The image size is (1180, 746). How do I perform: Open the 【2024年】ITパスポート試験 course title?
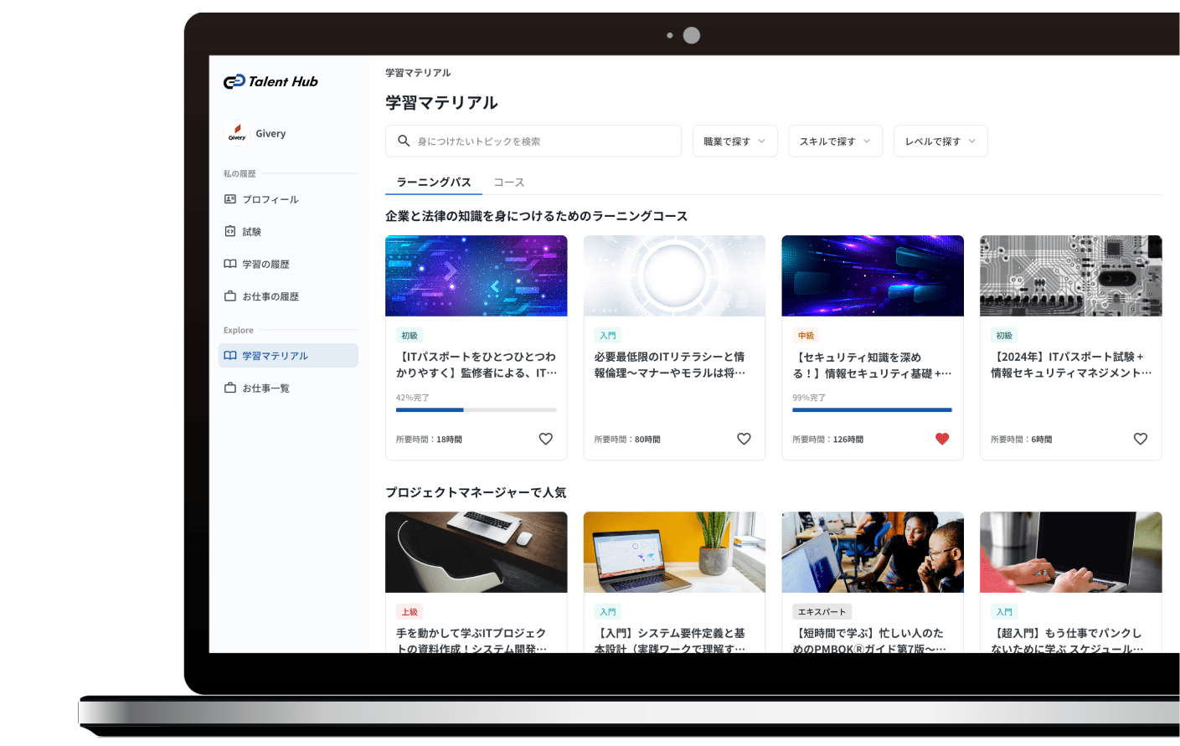click(x=1070, y=365)
